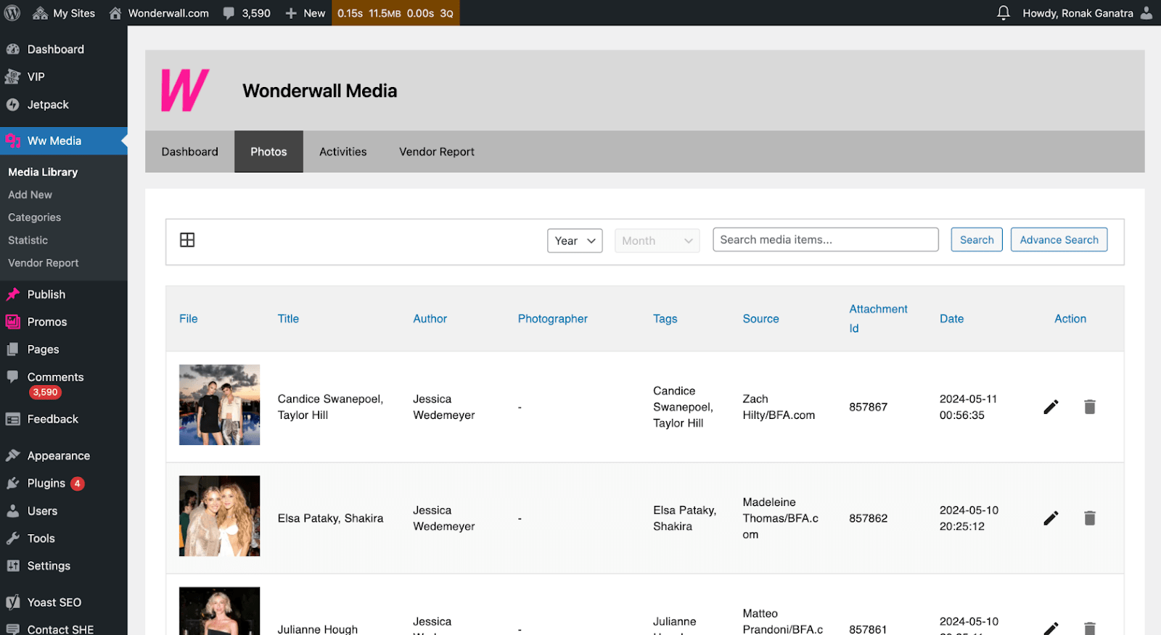Open the Year filter dropdown
The image size is (1161, 635).
(x=575, y=241)
